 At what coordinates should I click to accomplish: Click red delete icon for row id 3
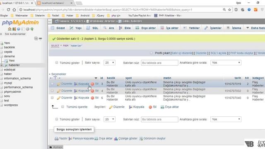coord(92,84)
